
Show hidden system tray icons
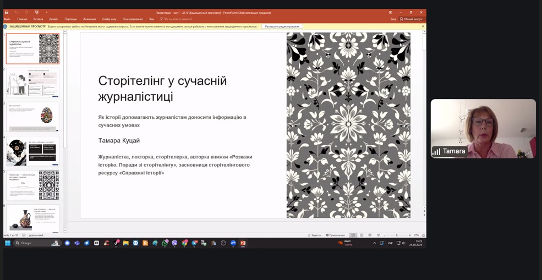coord(375,243)
